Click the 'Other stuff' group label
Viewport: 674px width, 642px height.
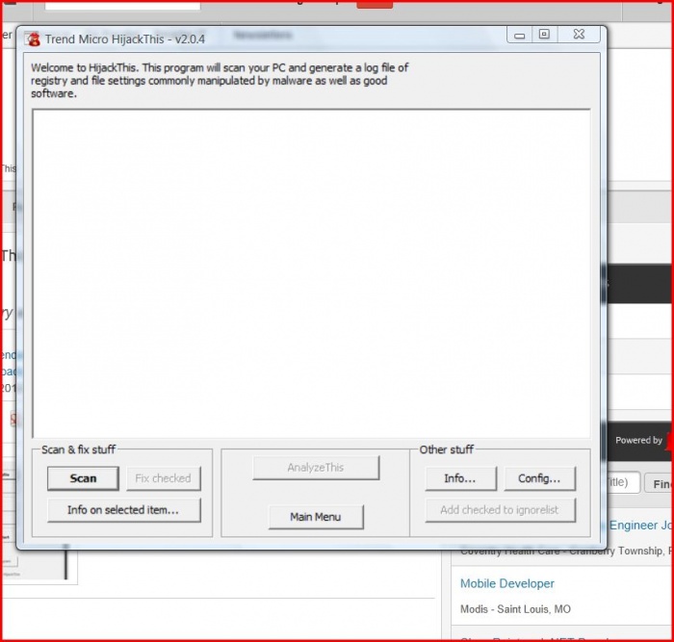[447, 449]
